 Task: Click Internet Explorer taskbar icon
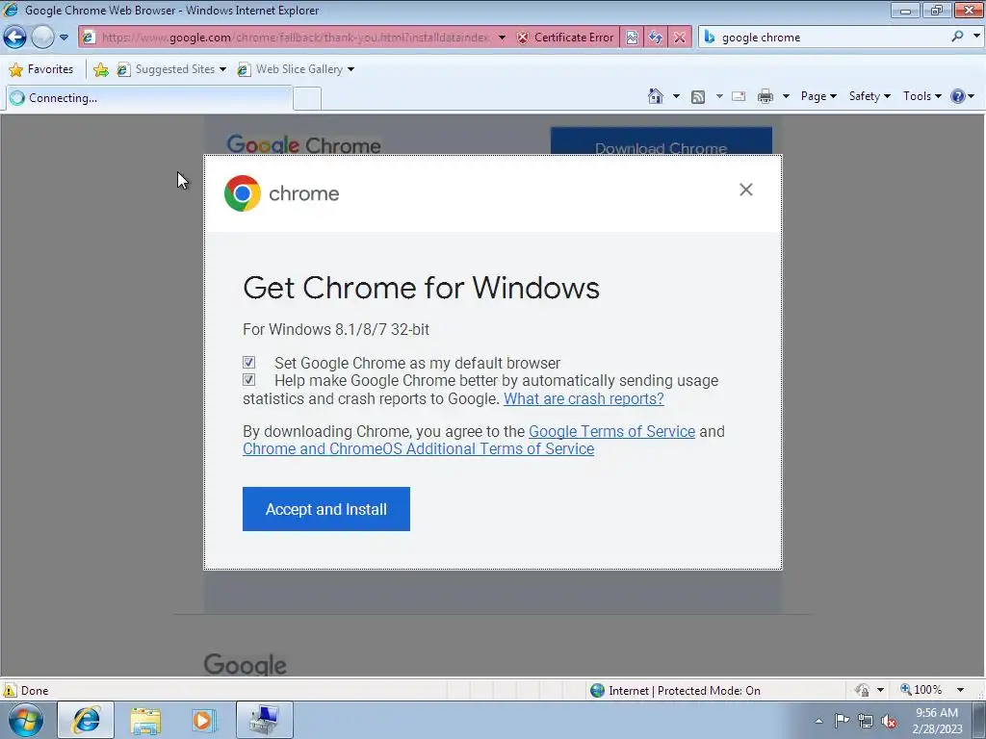click(86, 720)
